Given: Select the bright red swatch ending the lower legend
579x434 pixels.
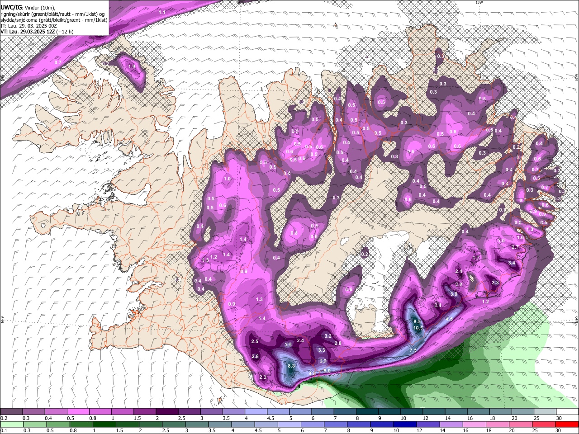Looking at the screenshot, I should [x=566, y=424].
